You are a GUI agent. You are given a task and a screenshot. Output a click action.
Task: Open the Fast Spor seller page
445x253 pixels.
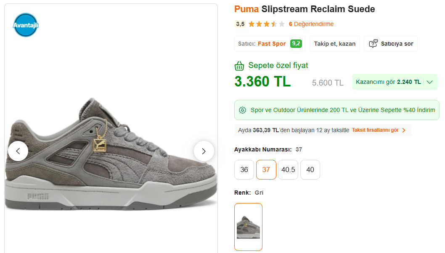click(x=272, y=44)
